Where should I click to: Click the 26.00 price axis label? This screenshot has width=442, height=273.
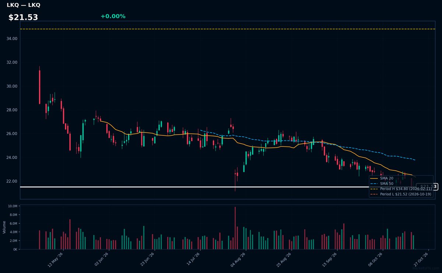[12, 134]
